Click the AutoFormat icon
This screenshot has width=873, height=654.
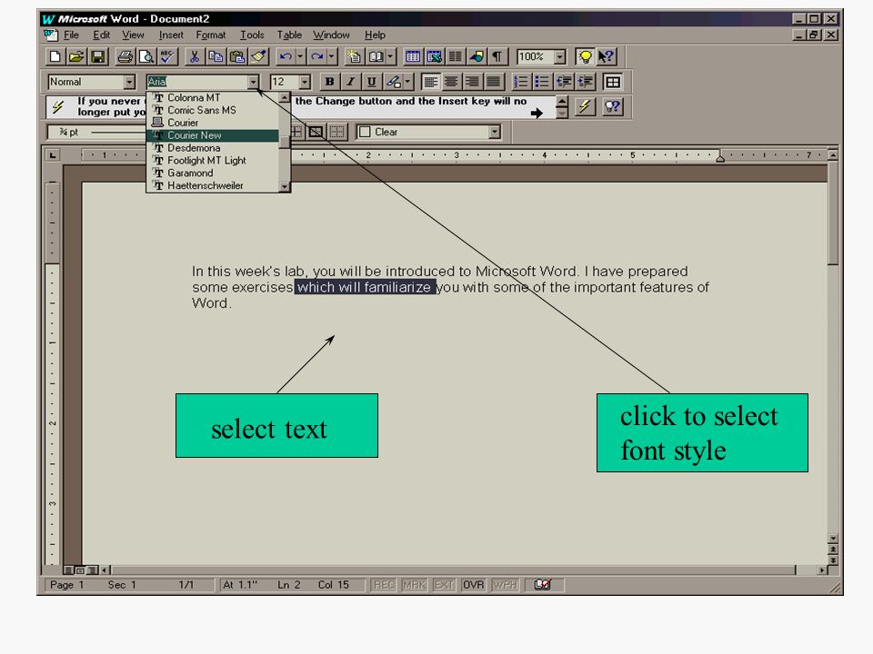pyautogui.click(x=354, y=56)
